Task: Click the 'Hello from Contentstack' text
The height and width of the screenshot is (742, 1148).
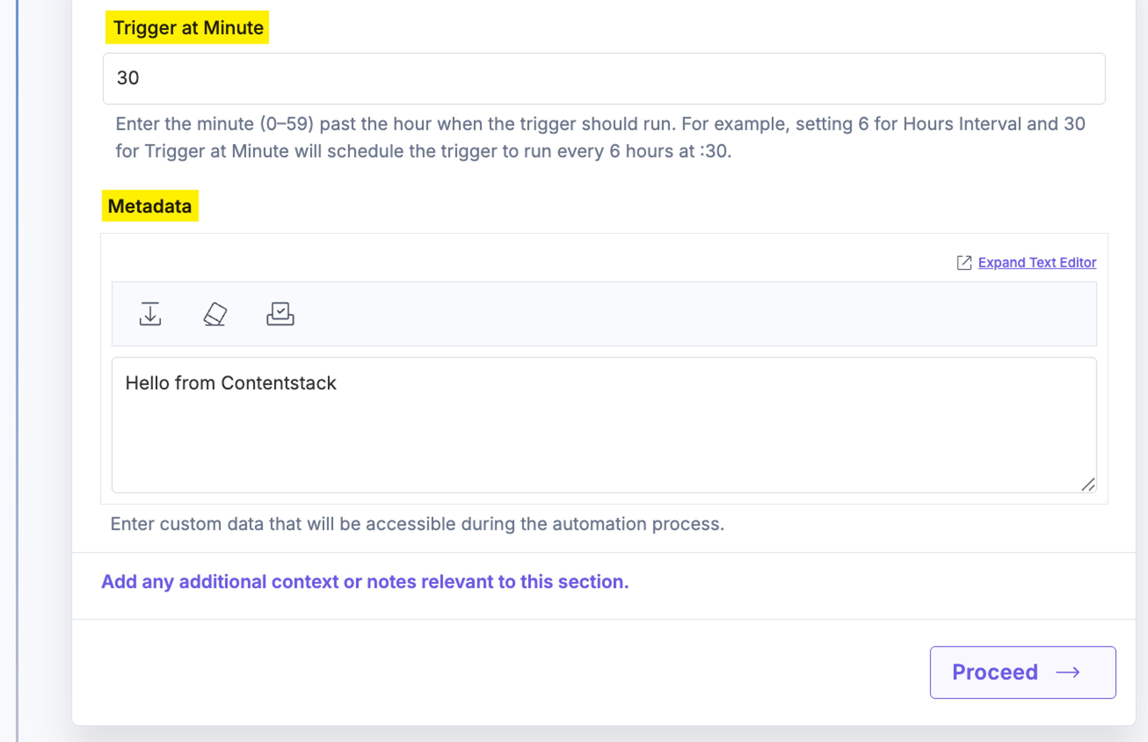Action: 231,383
